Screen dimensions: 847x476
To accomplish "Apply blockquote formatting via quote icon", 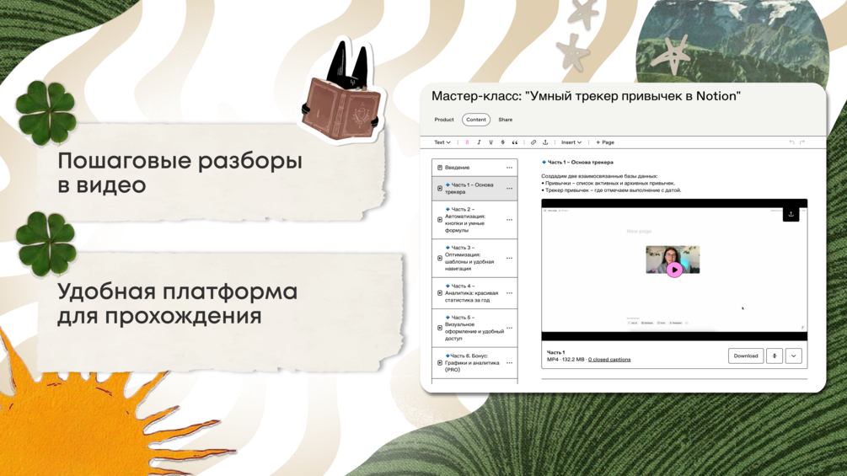I will point(515,142).
